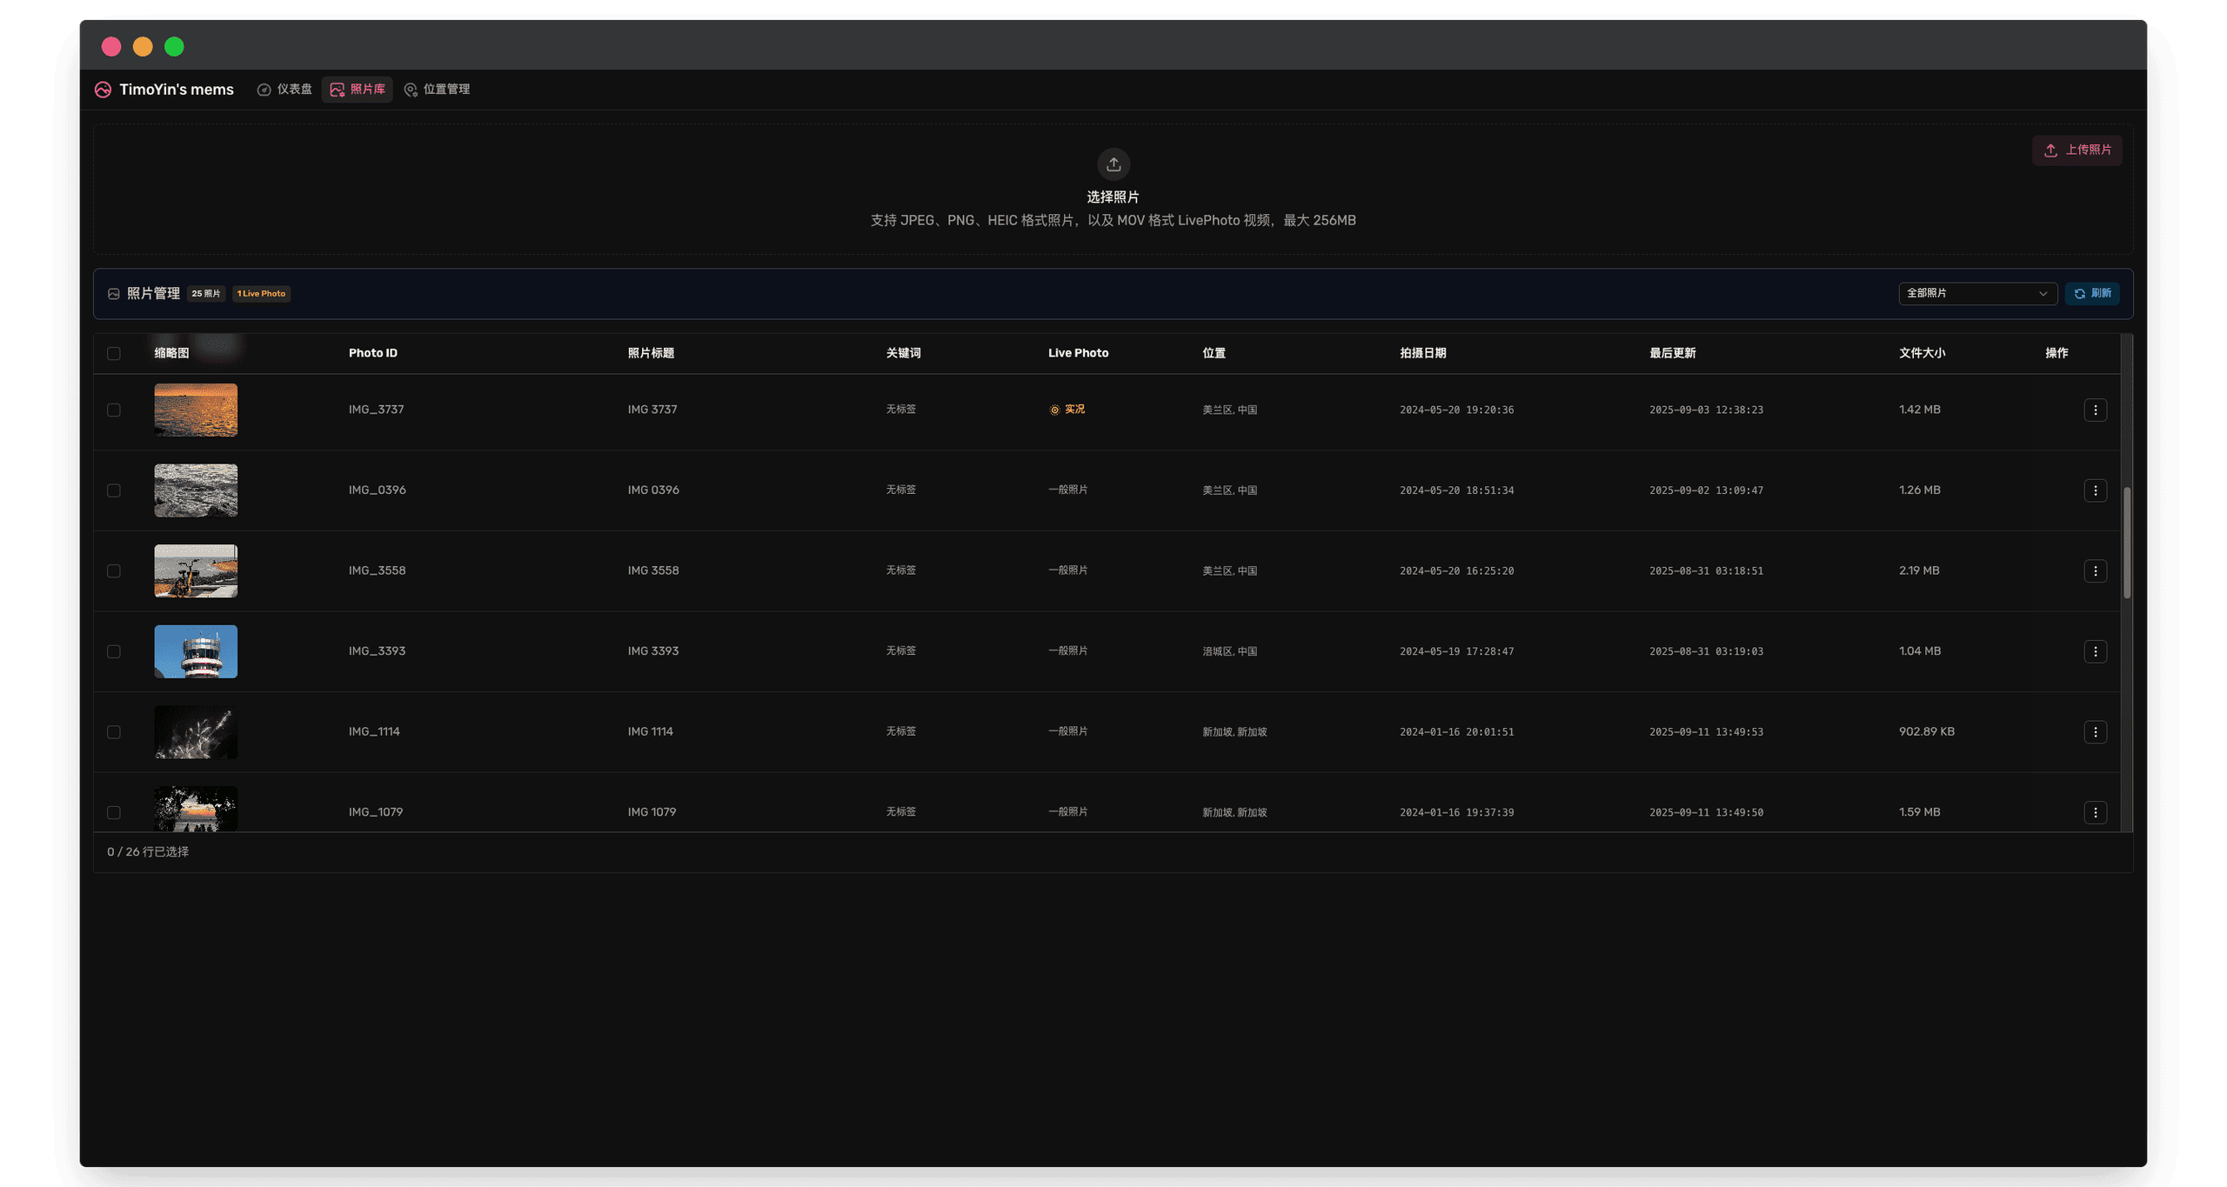Click the 2024-05-20 16:25:20 capture date cell

[1456, 571]
